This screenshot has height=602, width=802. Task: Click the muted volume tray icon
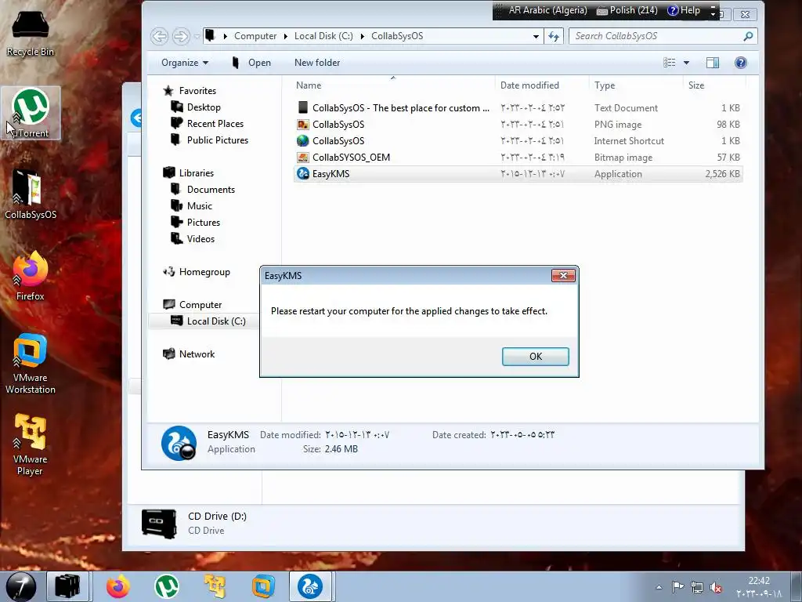(716, 587)
